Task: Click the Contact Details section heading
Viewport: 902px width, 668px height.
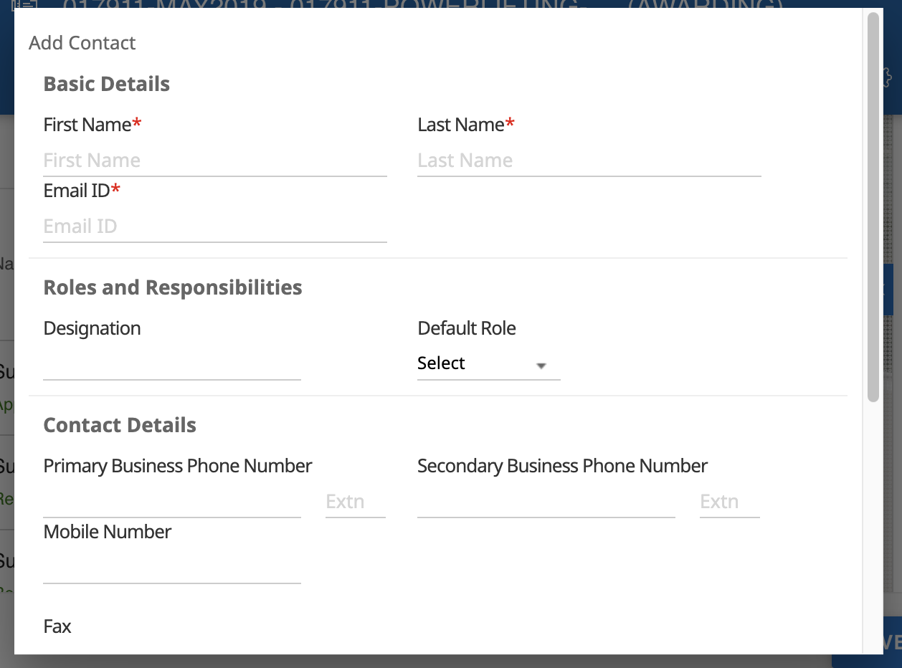Action: tap(120, 425)
